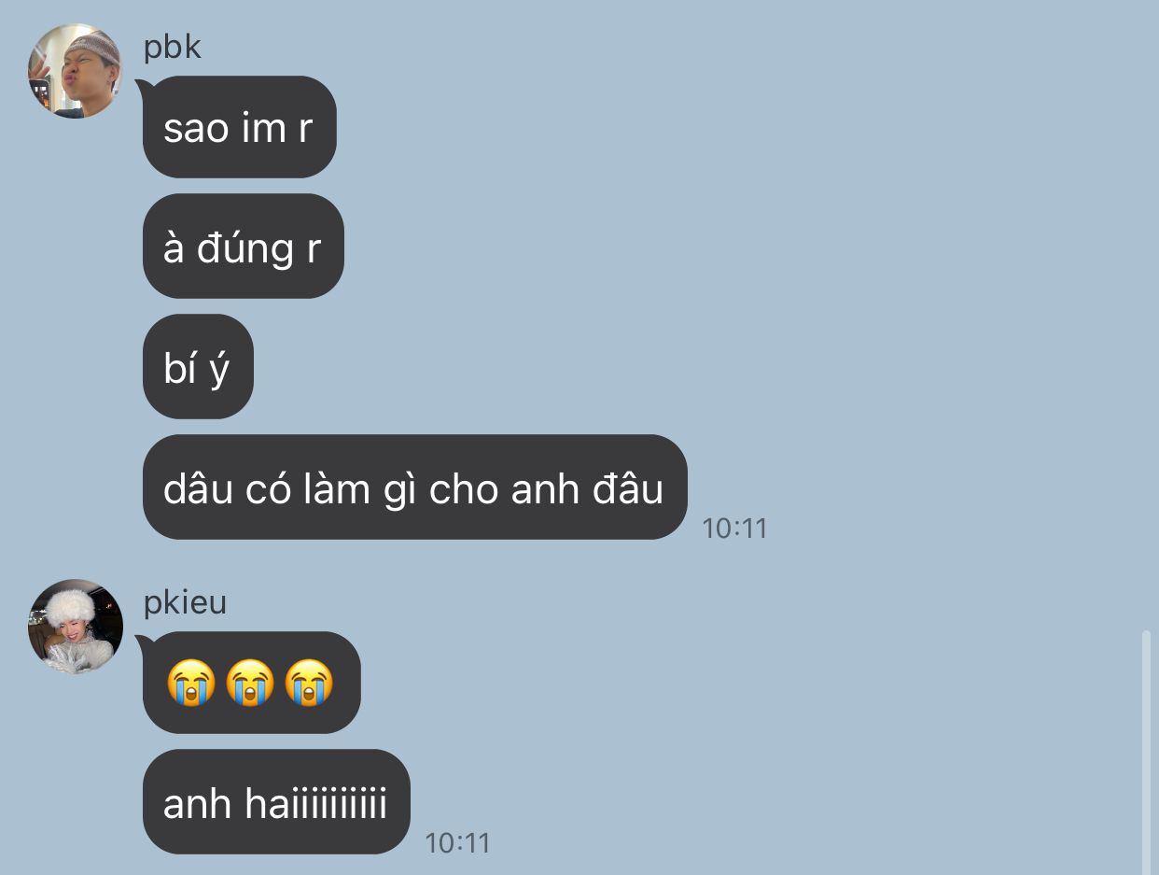Click the last crying face emoji
The height and width of the screenshot is (875, 1159).
coord(309,683)
